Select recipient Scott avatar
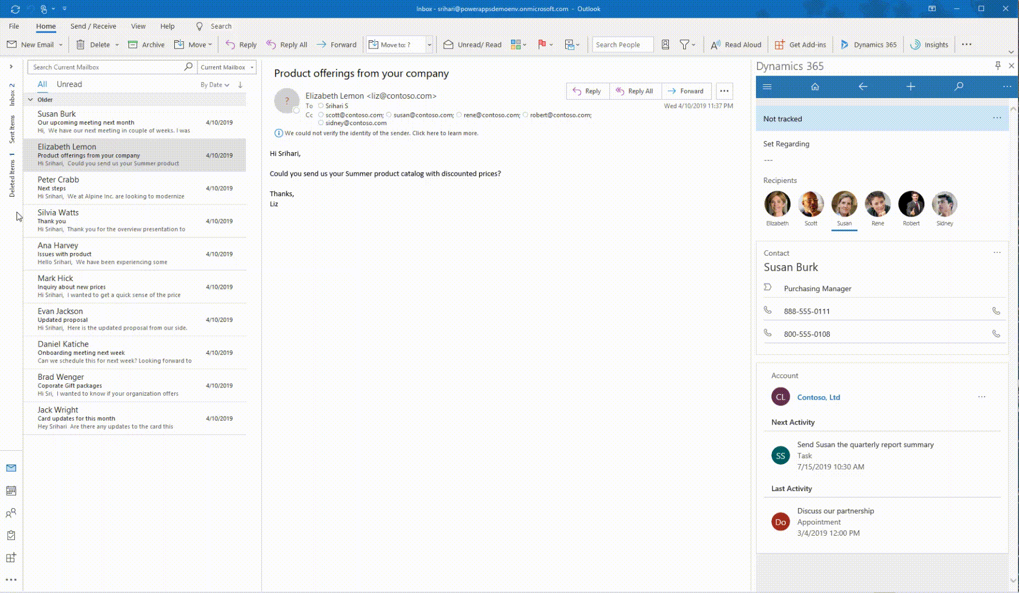This screenshot has width=1019, height=593. click(x=811, y=204)
